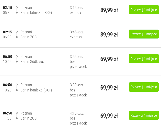This screenshot has width=161, height=130.
Task: Book the Berlin Südkreuz connection
Action: 144,59
